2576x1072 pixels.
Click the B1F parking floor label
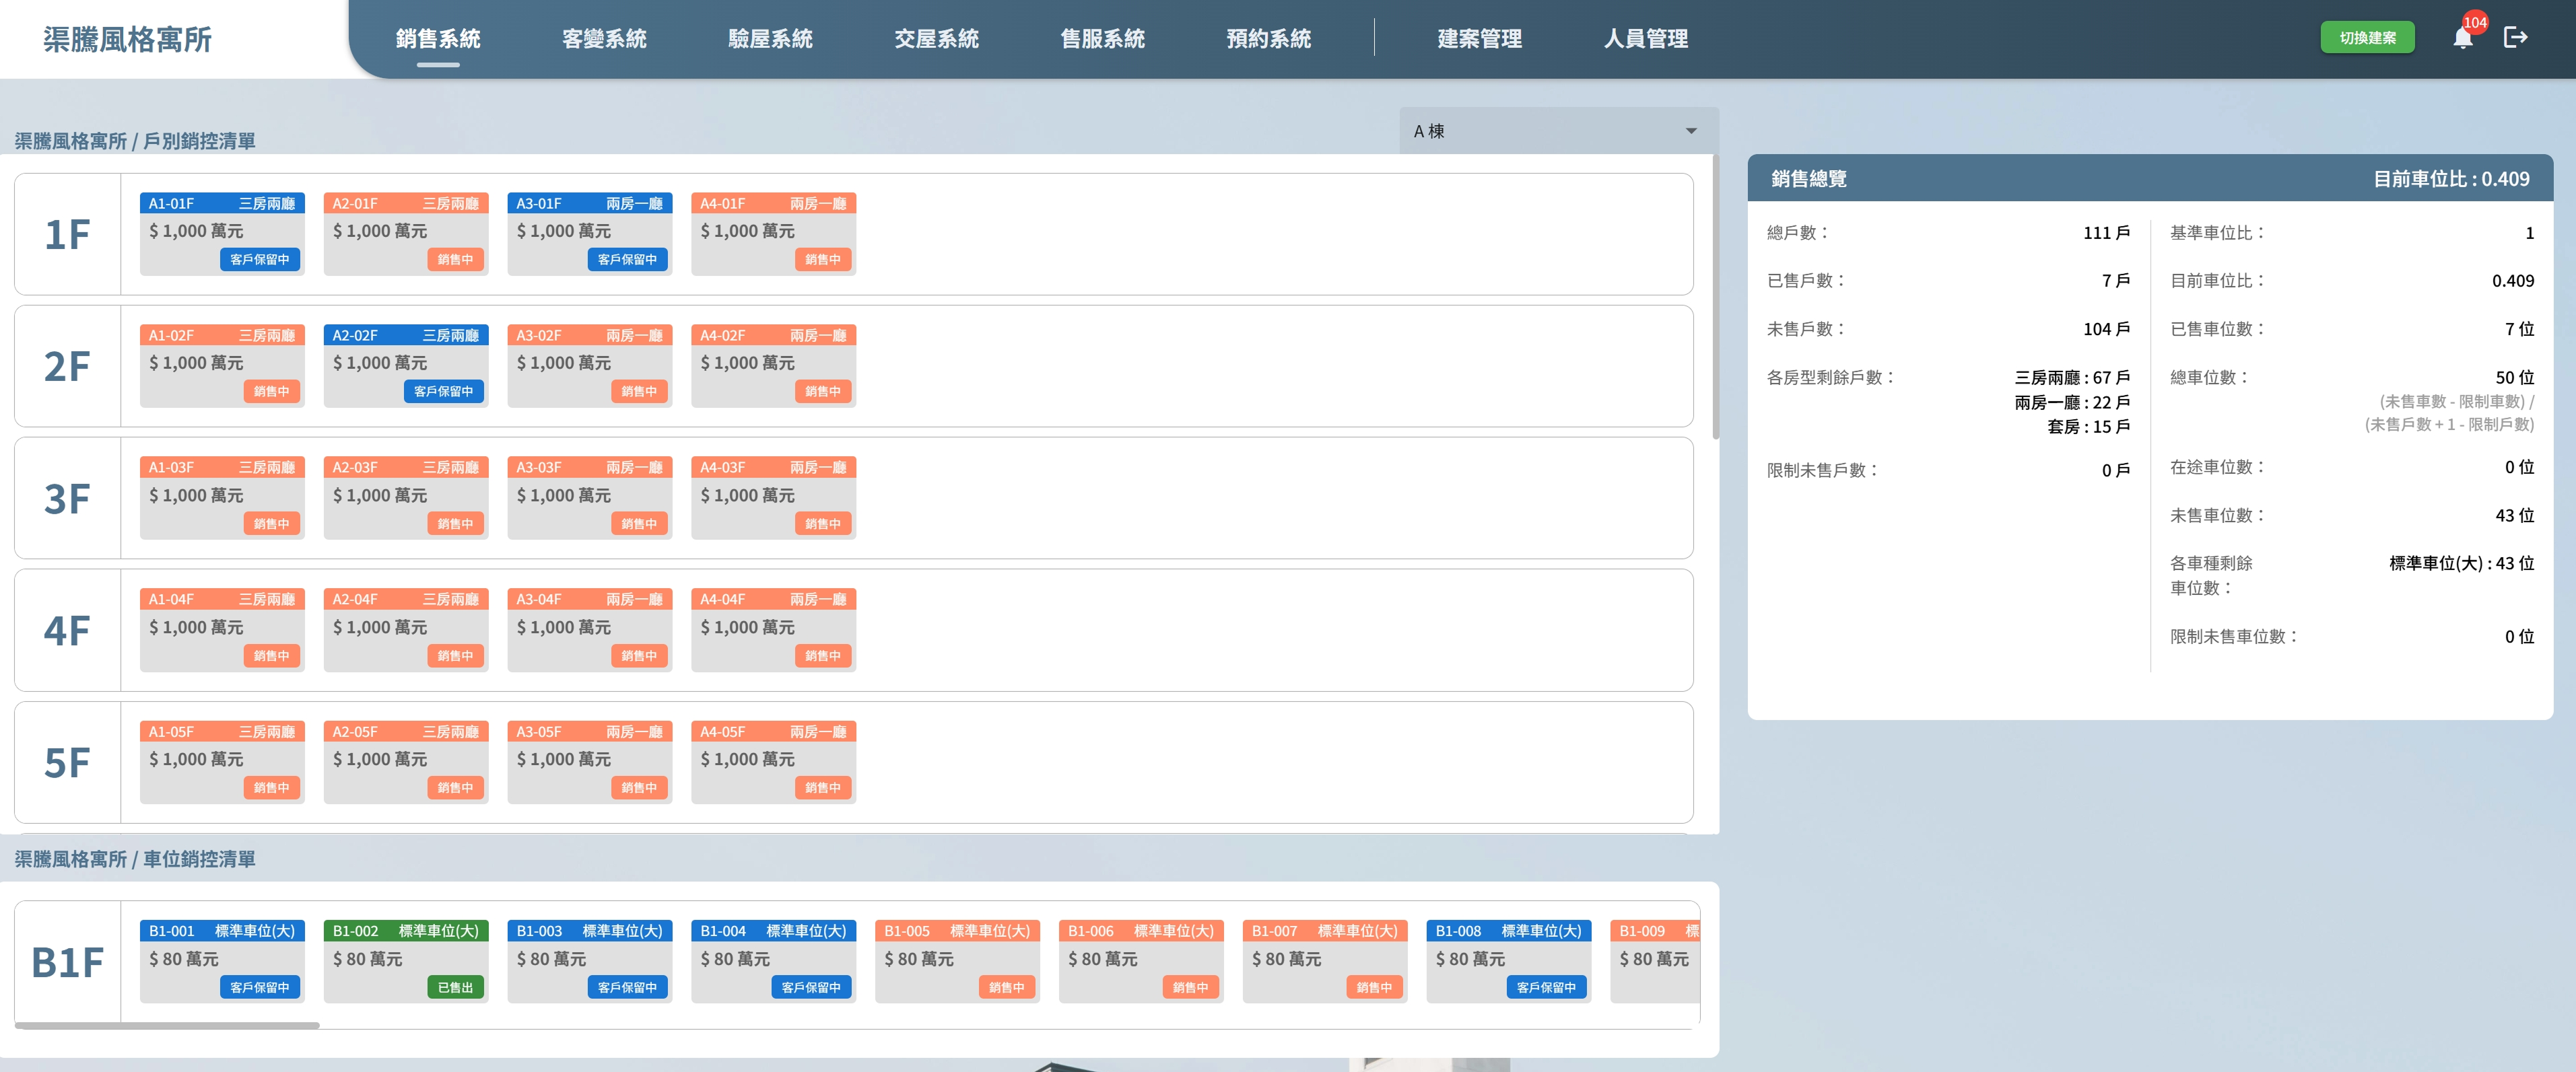tap(67, 962)
